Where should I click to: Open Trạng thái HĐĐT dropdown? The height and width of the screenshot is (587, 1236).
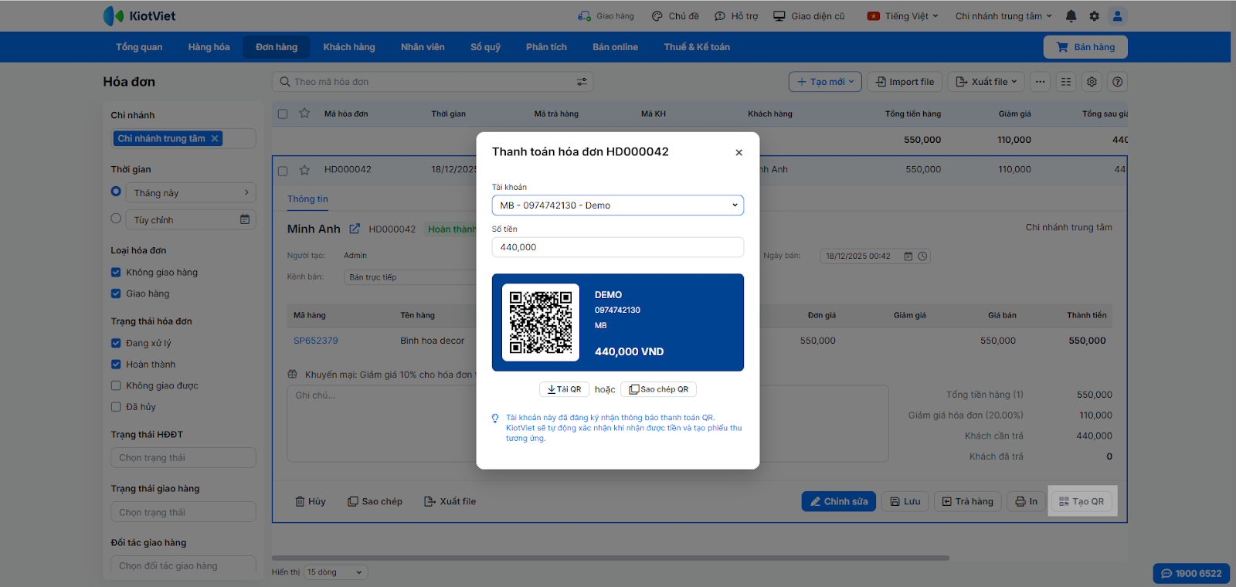click(183, 458)
